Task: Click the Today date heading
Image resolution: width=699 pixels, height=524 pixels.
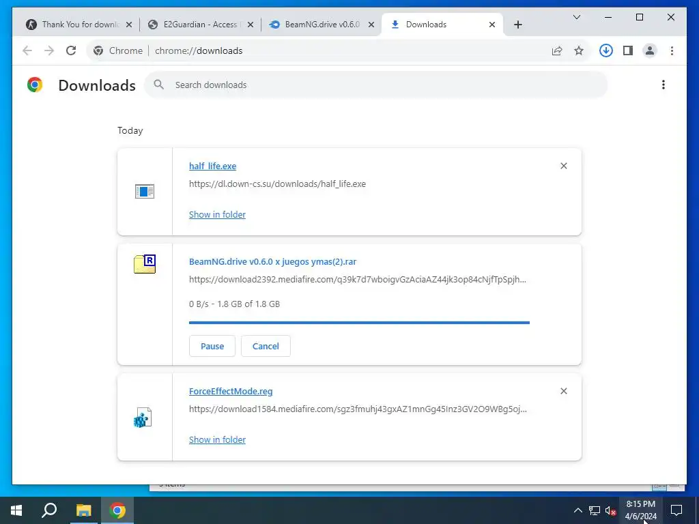Action: 130,130
